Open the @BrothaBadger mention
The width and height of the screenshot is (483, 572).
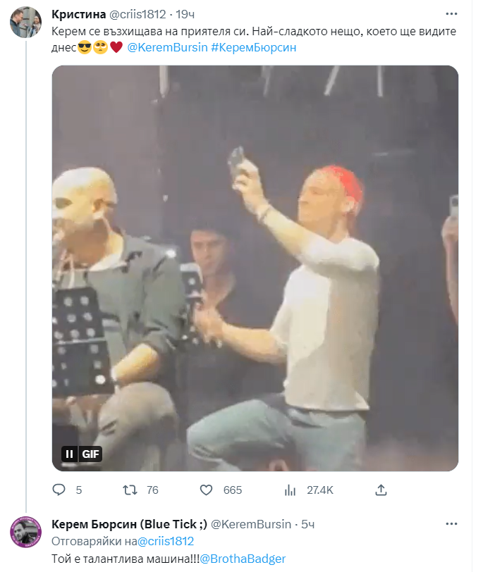[x=243, y=559]
